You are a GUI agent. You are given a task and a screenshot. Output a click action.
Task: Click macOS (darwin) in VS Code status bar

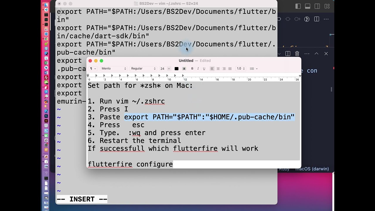click(312, 169)
